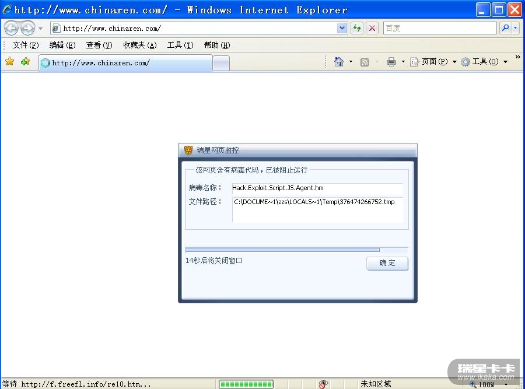Open the 帮助(H) menu
Screen dimensions: 525x389
click(217, 45)
